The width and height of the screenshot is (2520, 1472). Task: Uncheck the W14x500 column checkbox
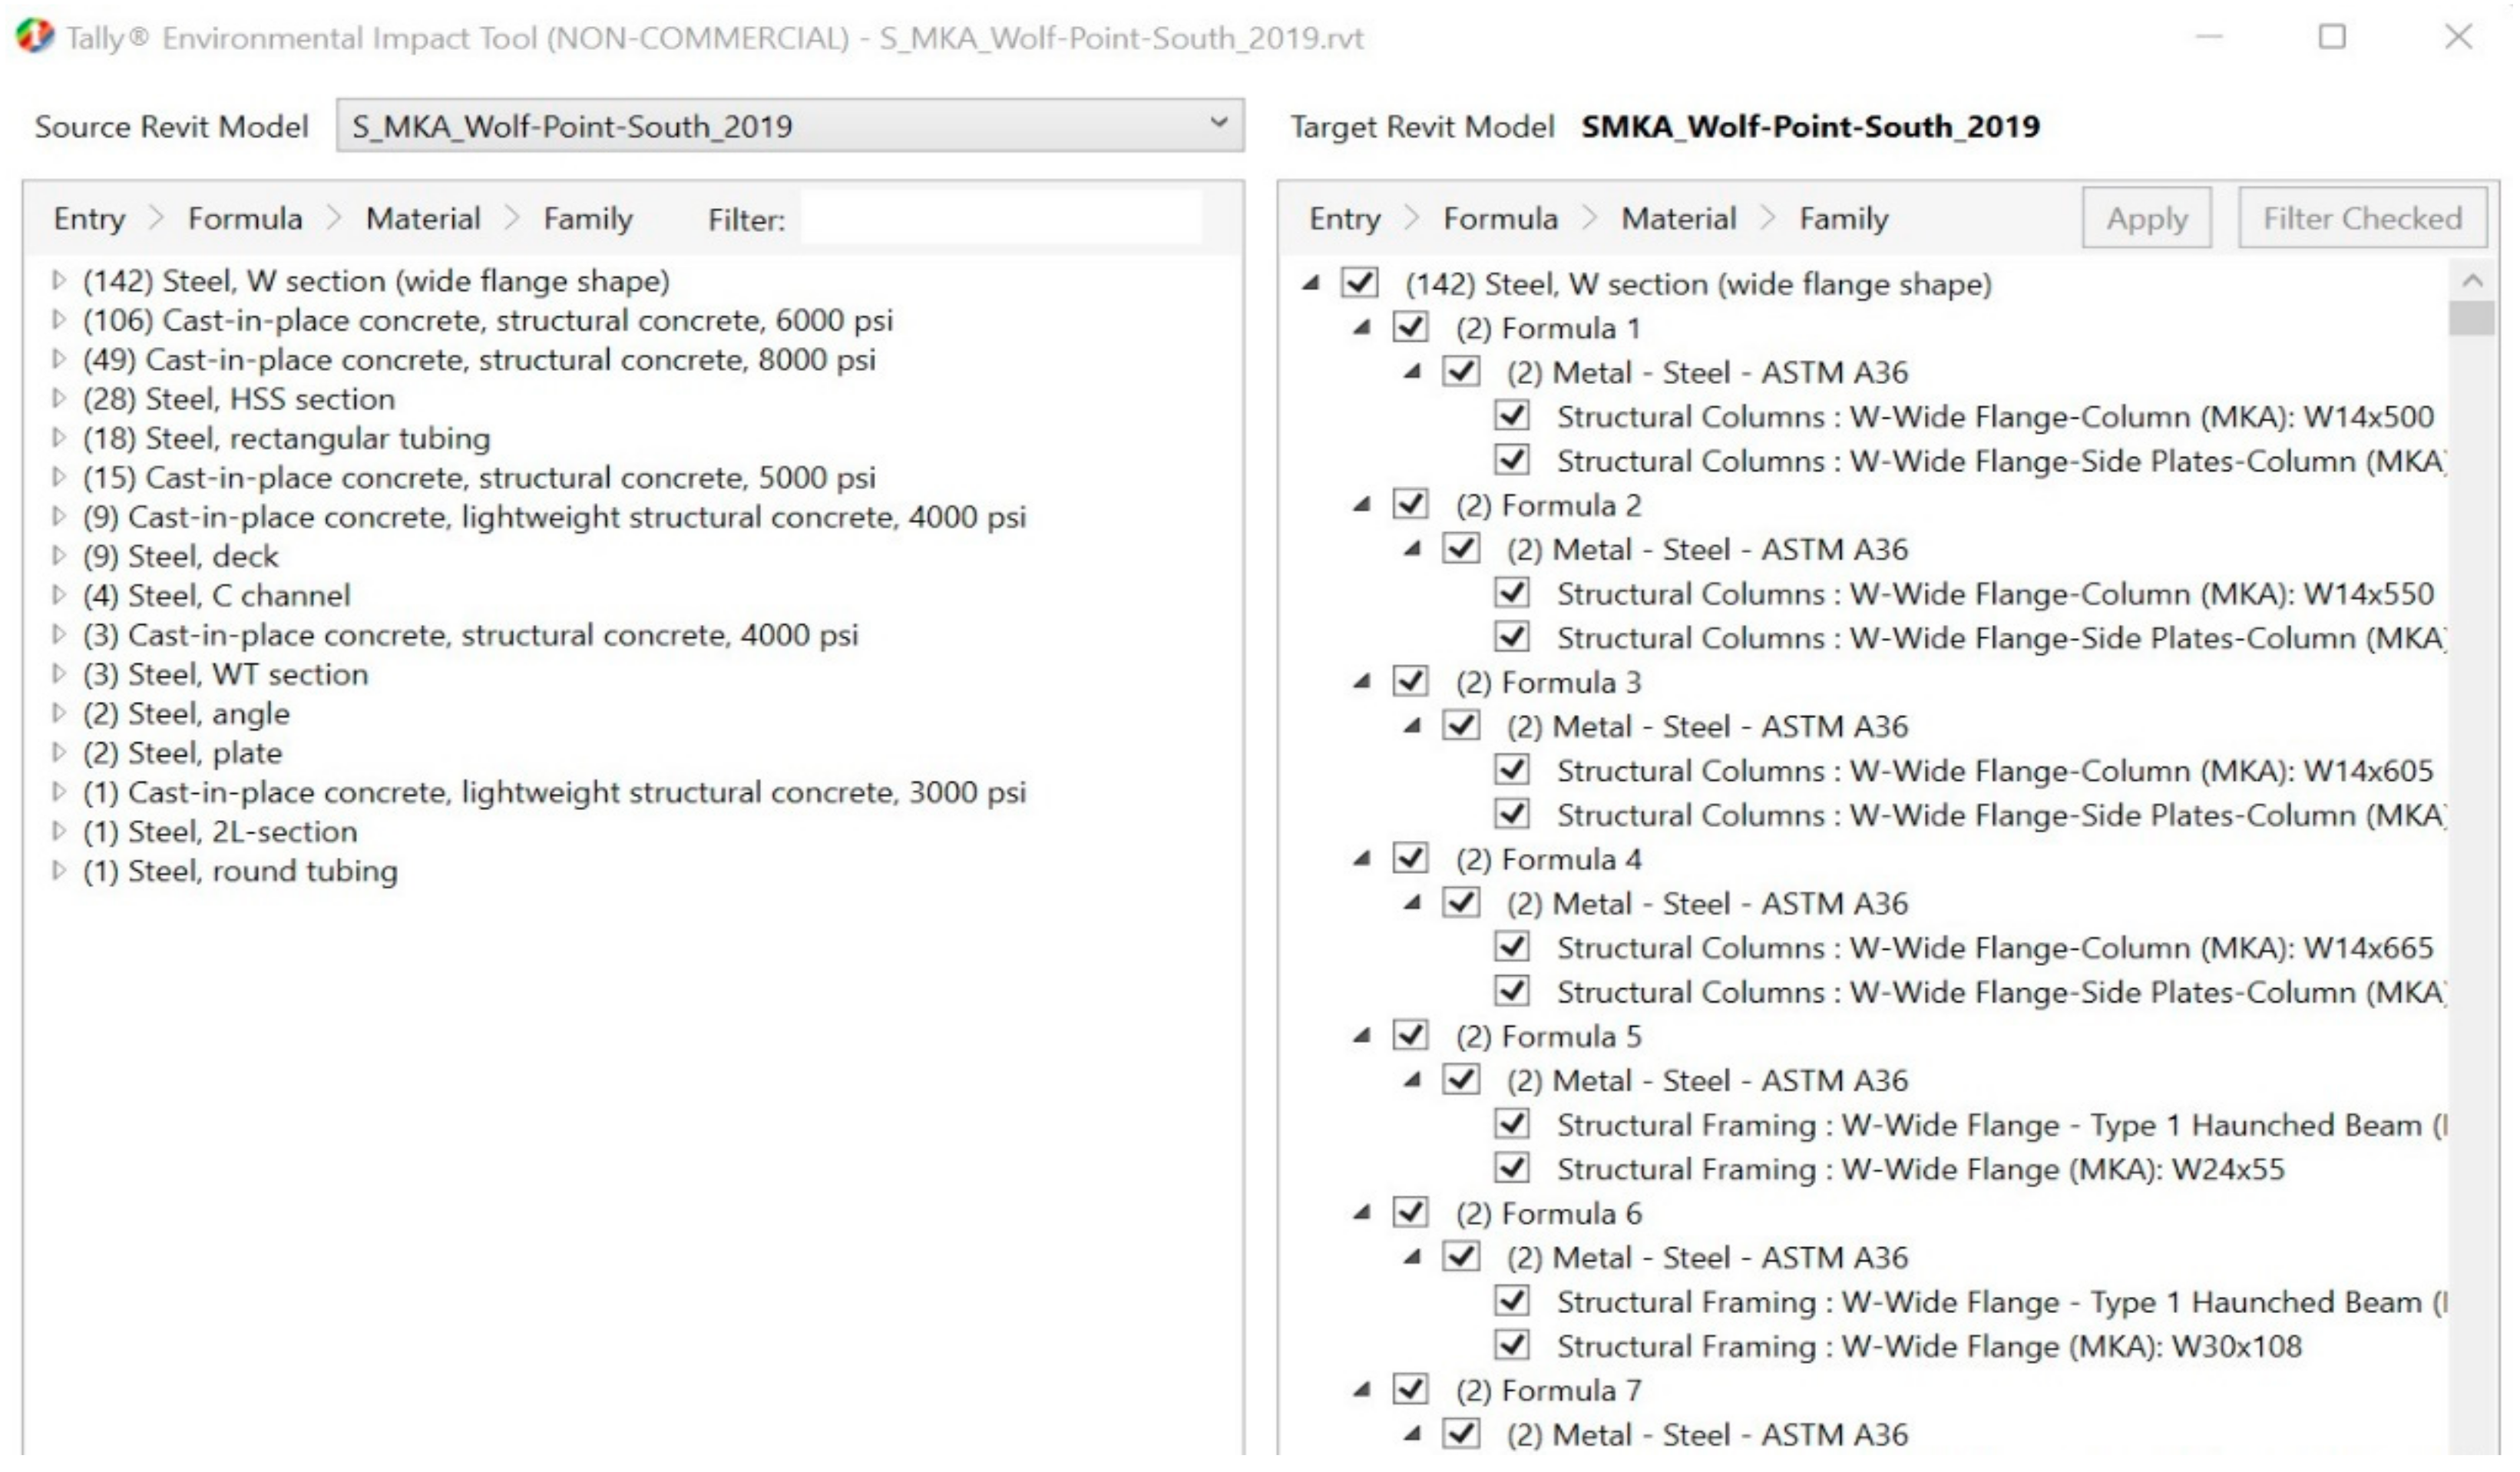[1512, 416]
